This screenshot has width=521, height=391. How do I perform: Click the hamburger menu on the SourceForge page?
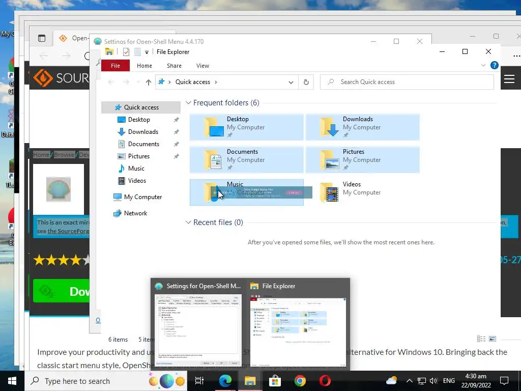coord(509,79)
